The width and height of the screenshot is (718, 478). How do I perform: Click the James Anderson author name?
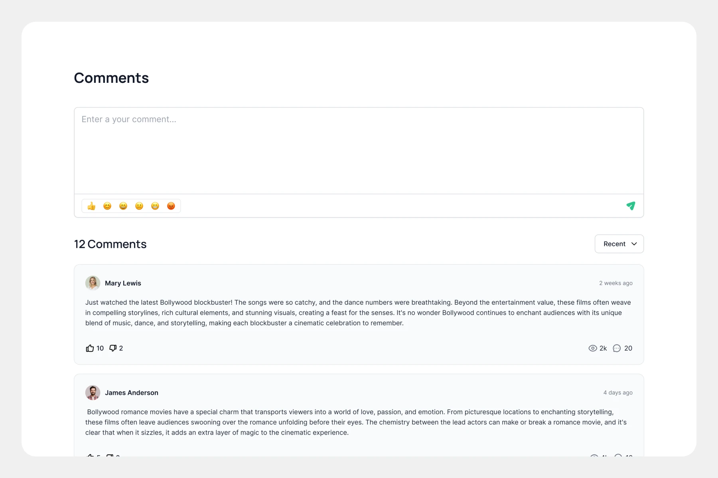(132, 393)
